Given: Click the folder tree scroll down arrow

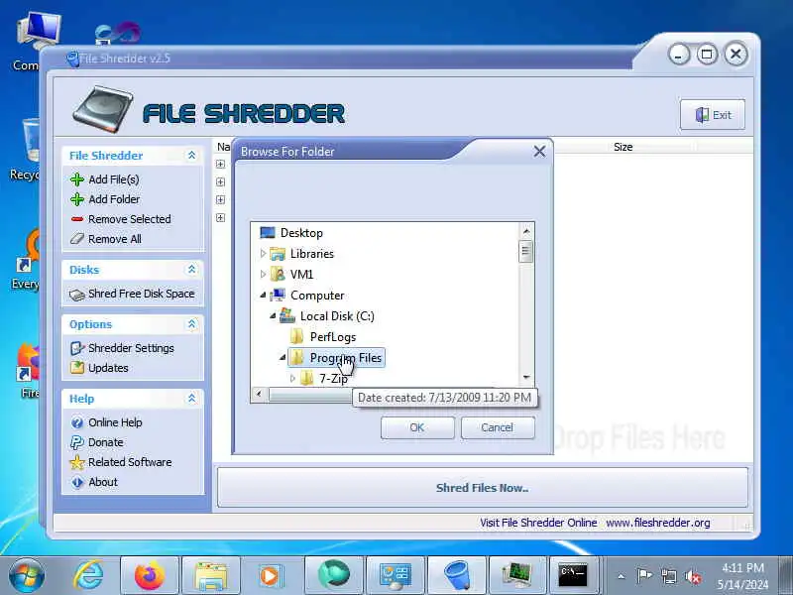Looking at the screenshot, I should tap(526, 378).
